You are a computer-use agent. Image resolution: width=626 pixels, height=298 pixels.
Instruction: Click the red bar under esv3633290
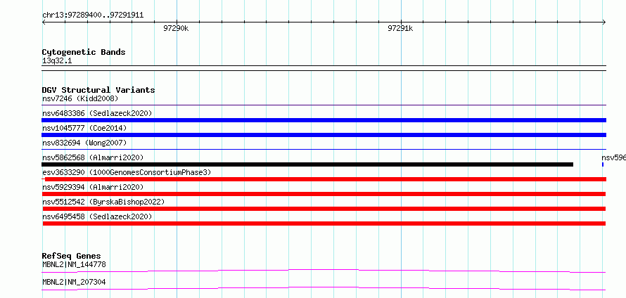(326, 179)
